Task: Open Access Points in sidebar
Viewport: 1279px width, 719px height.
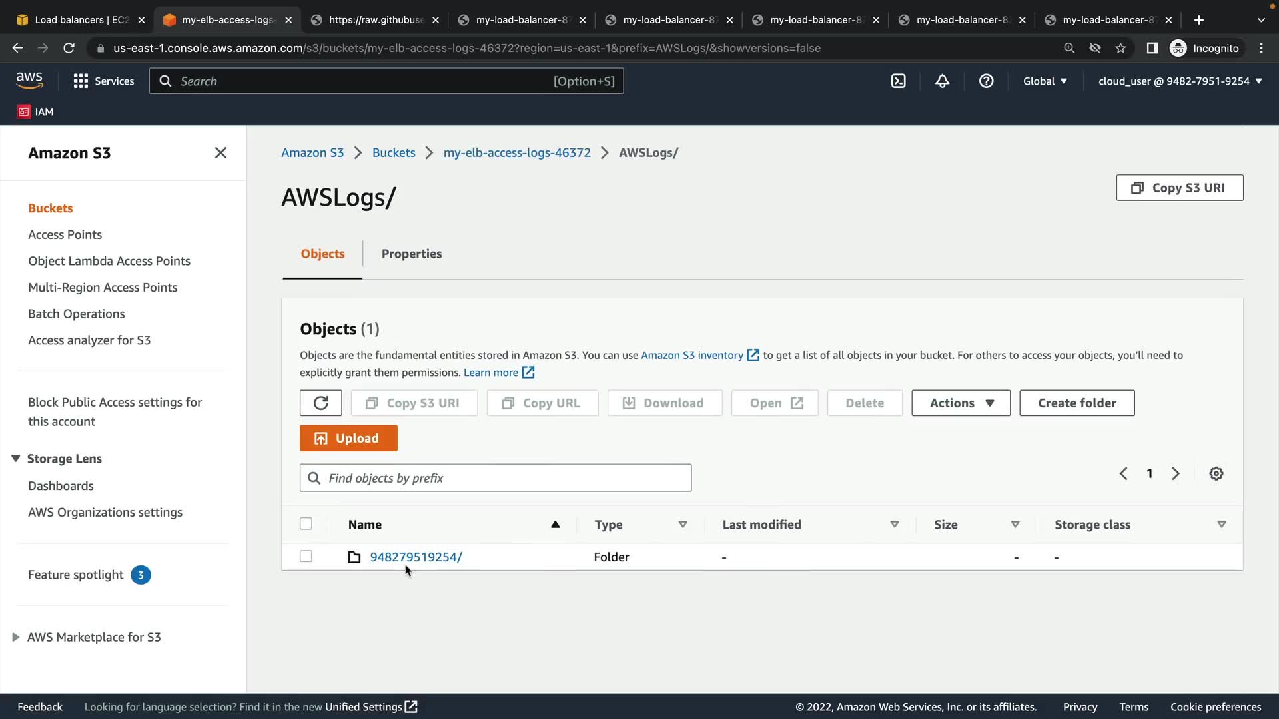Action: [x=65, y=235]
